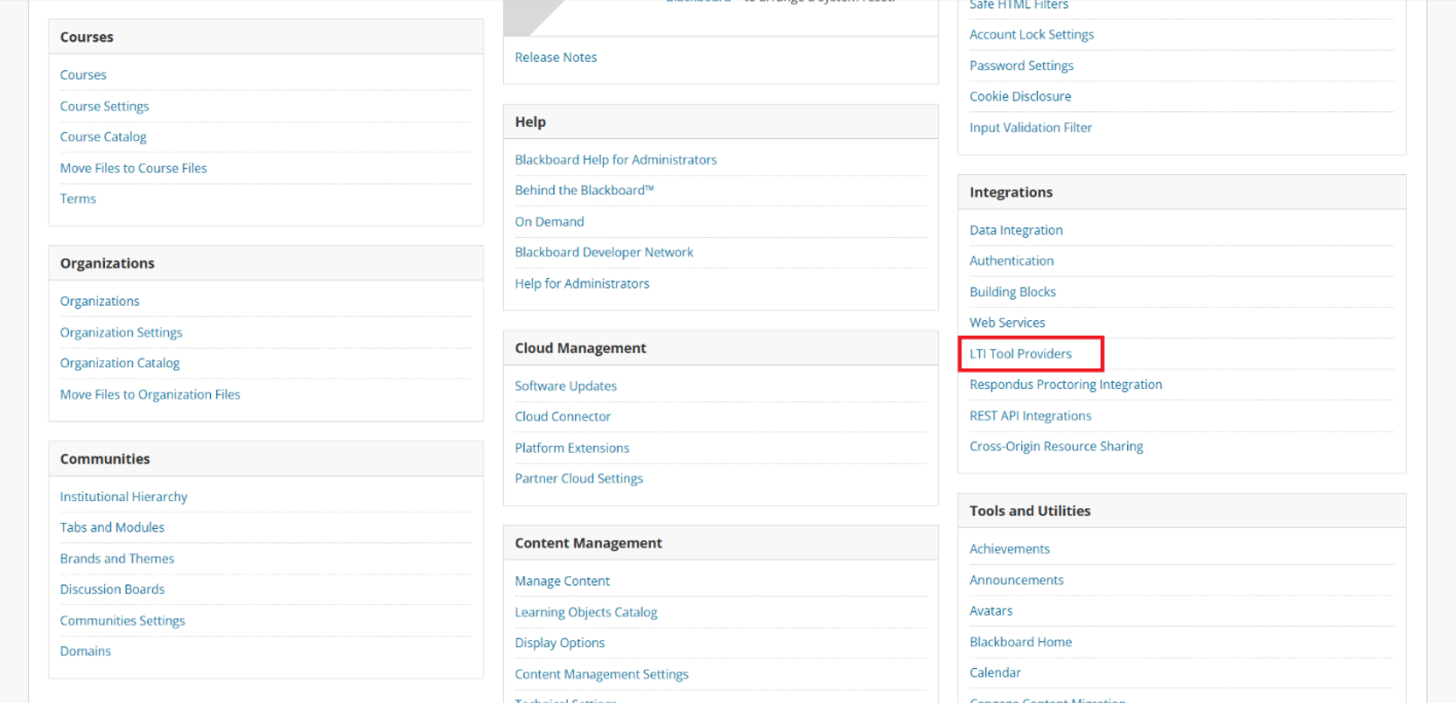Open Course Settings
This screenshot has height=703, width=1456.
point(104,106)
